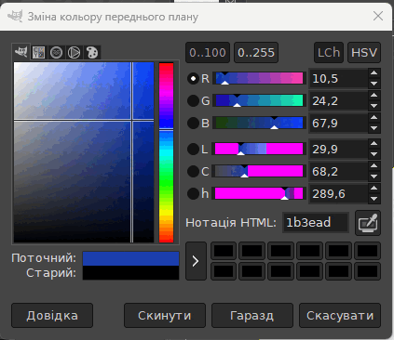394x340 pixels.
Task: Increase the h value with the up arrow
Action: (x=374, y=189)
